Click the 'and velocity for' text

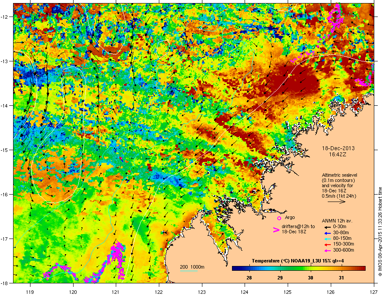(x=337, y=185)
